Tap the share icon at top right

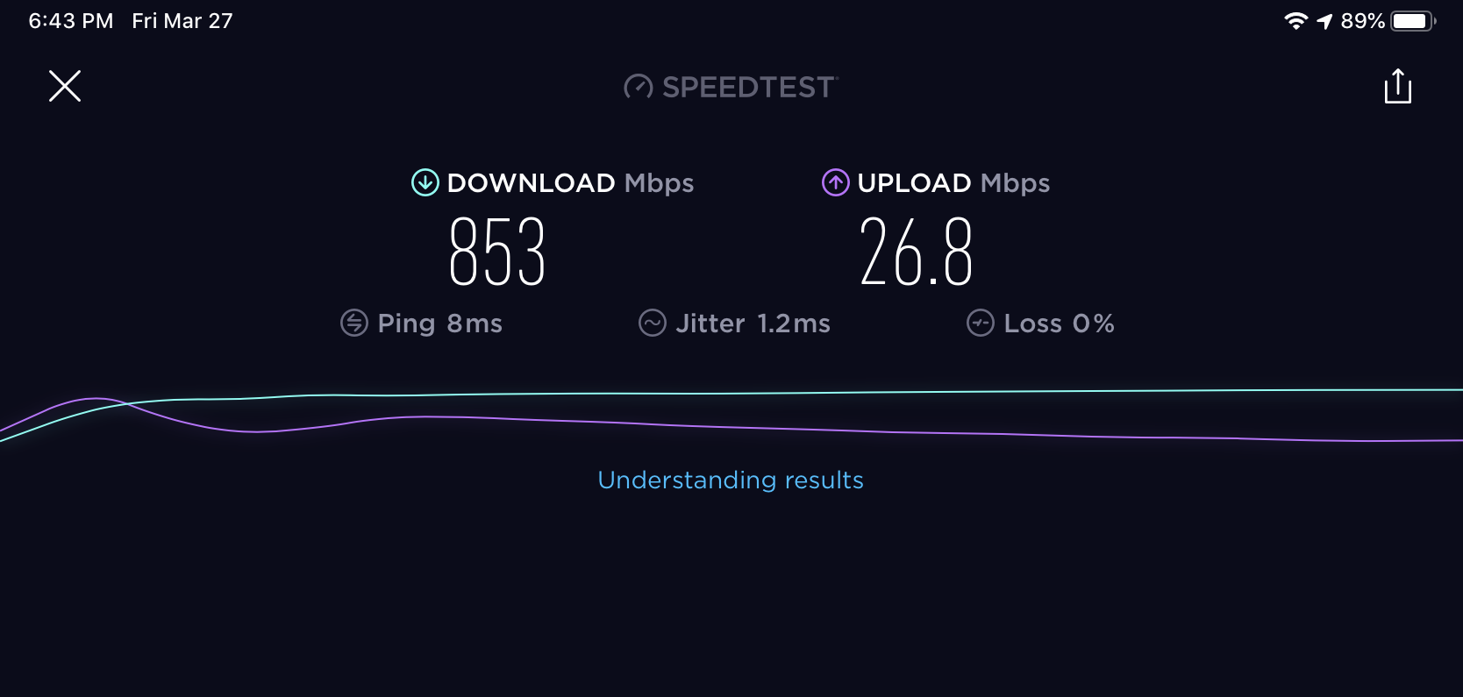point(1397,86)
